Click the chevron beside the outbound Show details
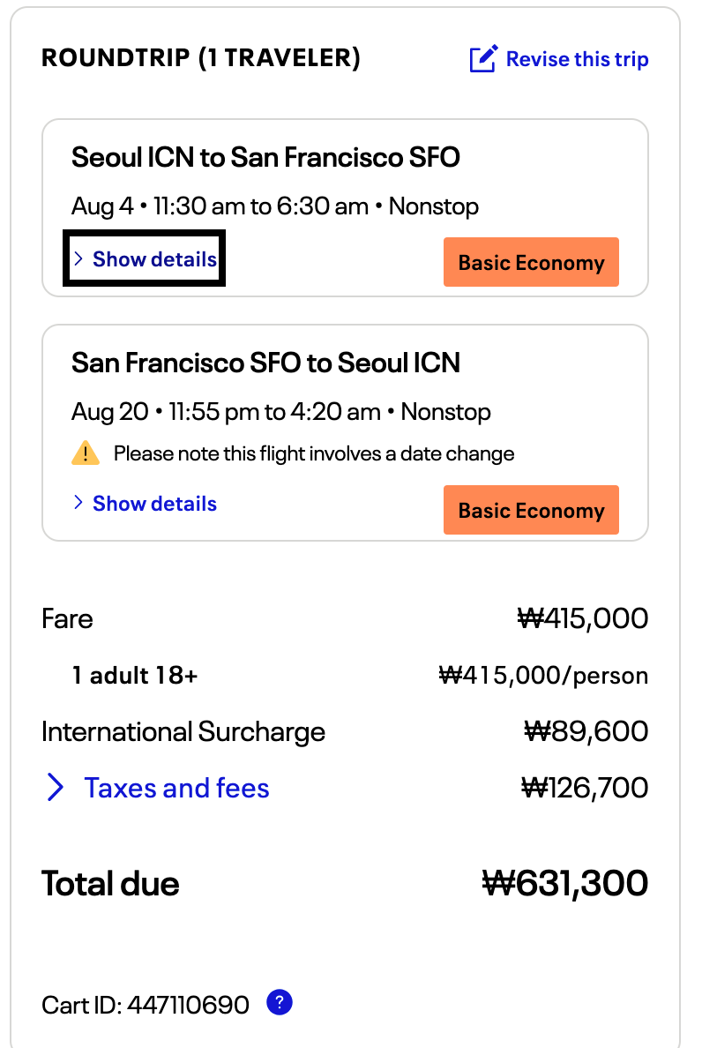 (x=78, y=258)
